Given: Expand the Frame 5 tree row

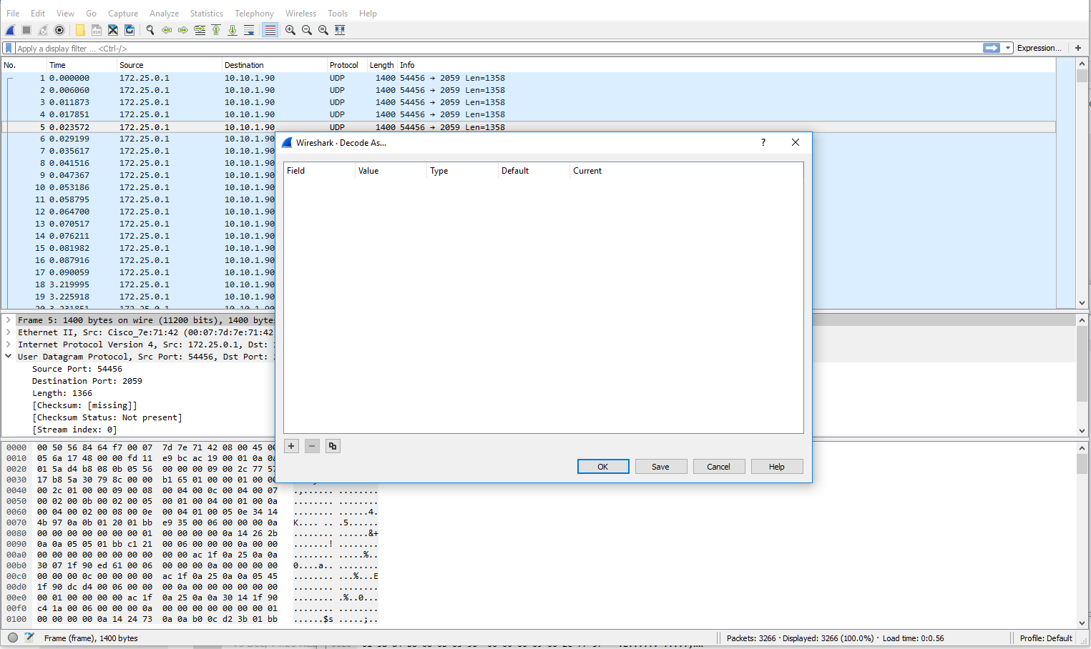Looking at the screenshot, I should [9, 320].
